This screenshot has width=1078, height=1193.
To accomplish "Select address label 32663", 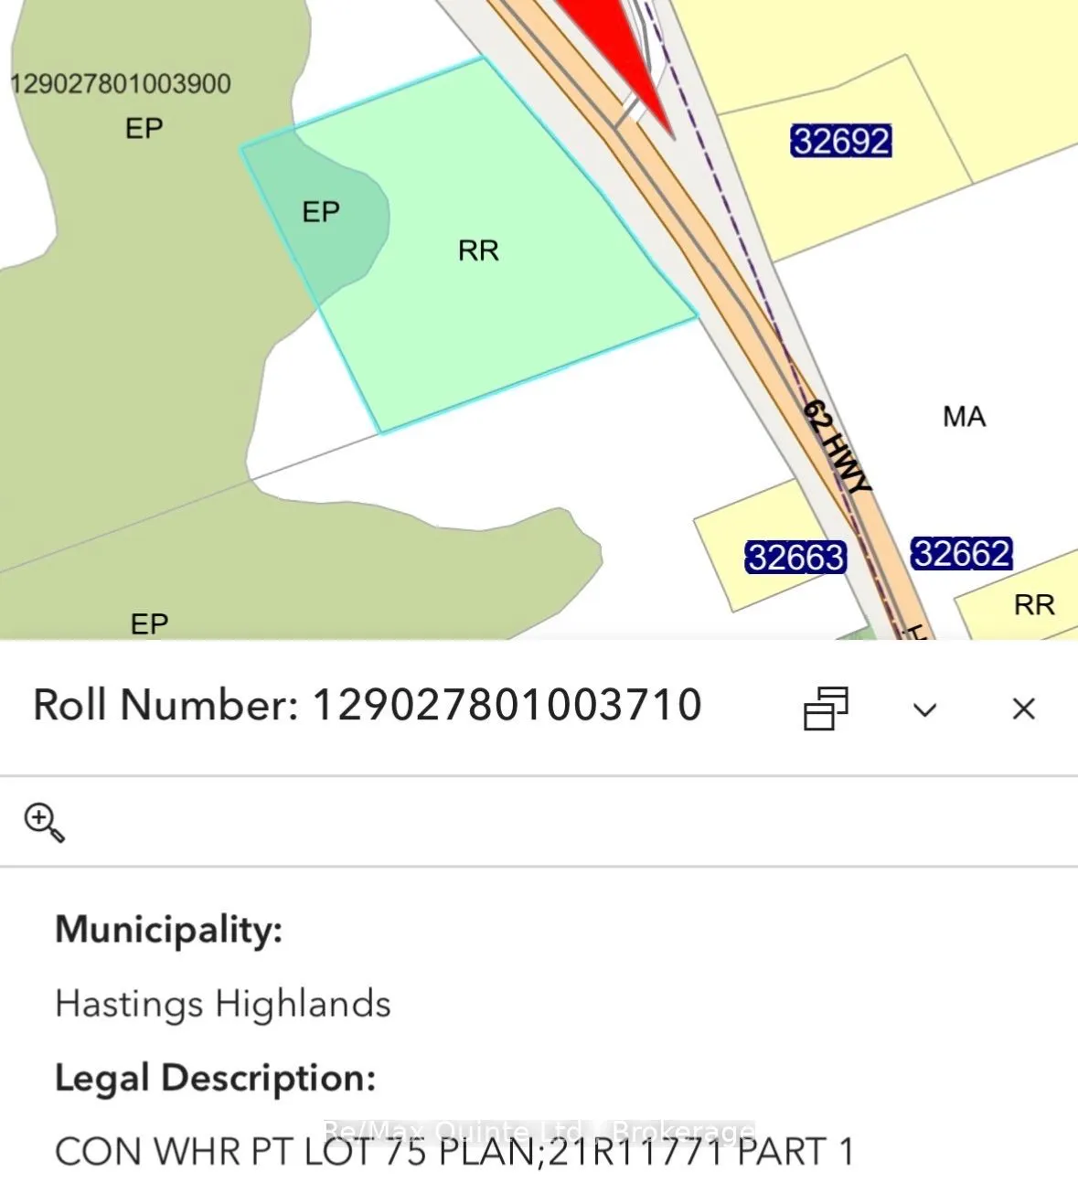I will tap(795, 557).
